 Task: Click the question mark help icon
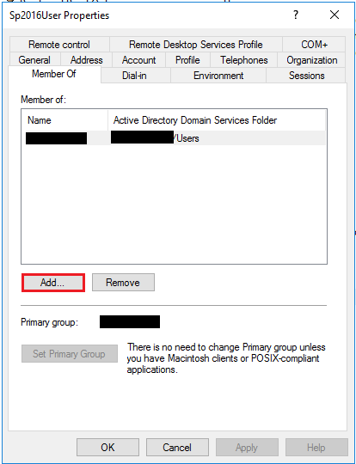[x=296, y=15]
